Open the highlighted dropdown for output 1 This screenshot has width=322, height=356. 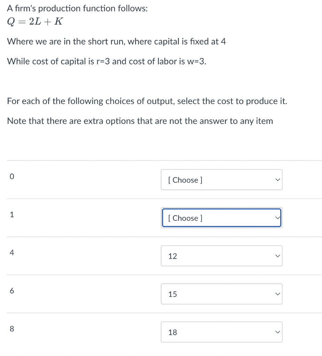(221, 218)
